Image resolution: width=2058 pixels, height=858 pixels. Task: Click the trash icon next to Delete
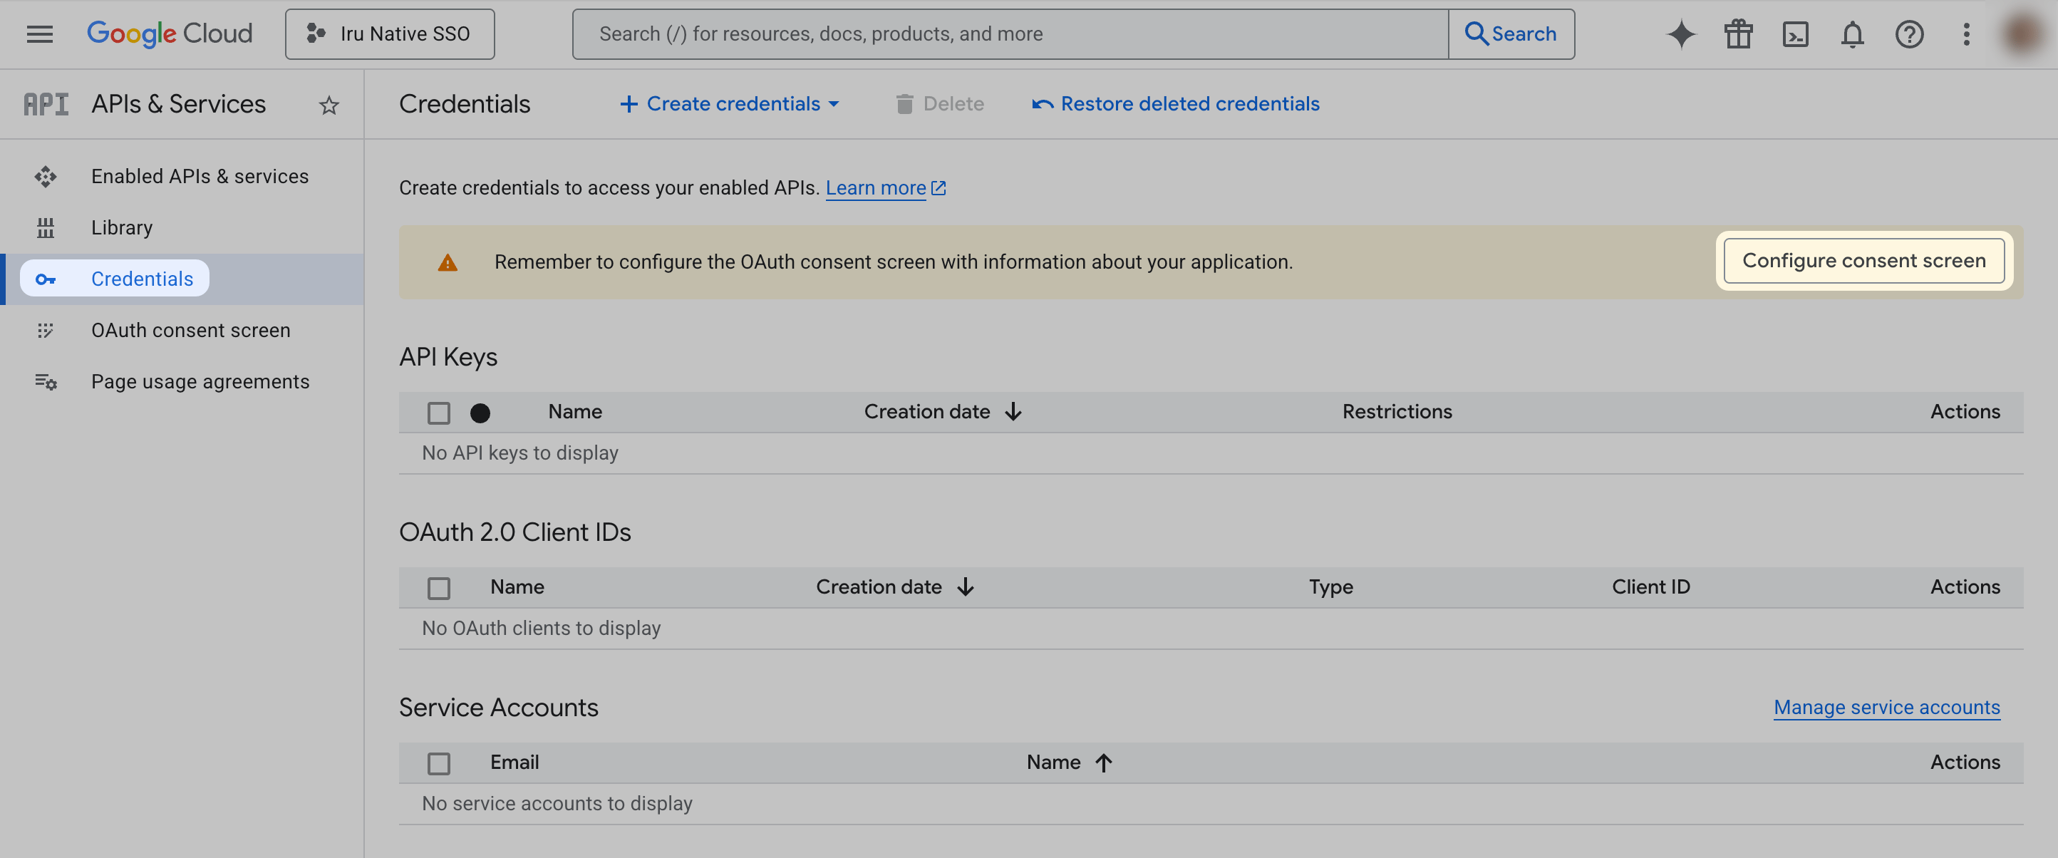coord(904,104)
